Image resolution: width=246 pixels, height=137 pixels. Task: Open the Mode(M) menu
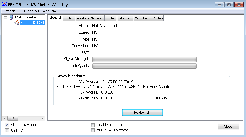point(31,11)
